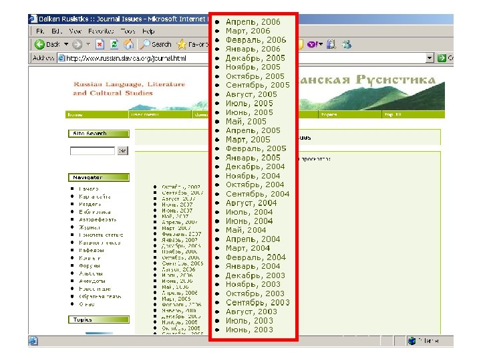Image resolution: width=481 pixels, height=361 pixels.
Task: Open the Forward history dropdown arrow
Action: pyautogui.click(x=88, y=45)
